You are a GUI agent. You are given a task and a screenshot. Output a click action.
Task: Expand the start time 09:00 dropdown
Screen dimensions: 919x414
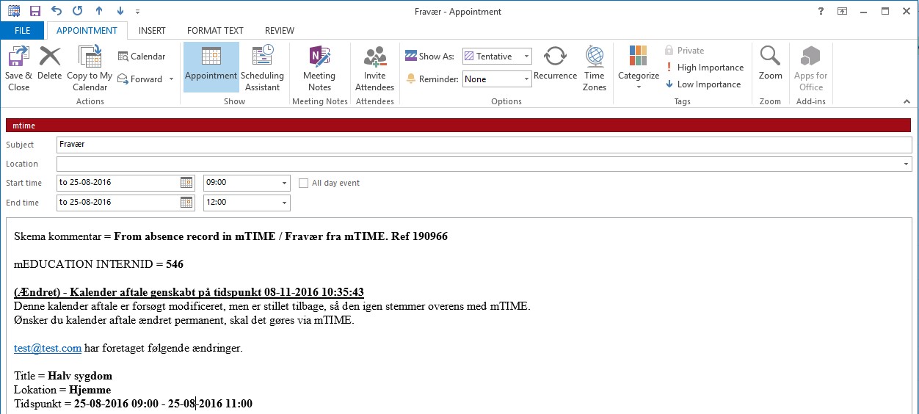284,183
